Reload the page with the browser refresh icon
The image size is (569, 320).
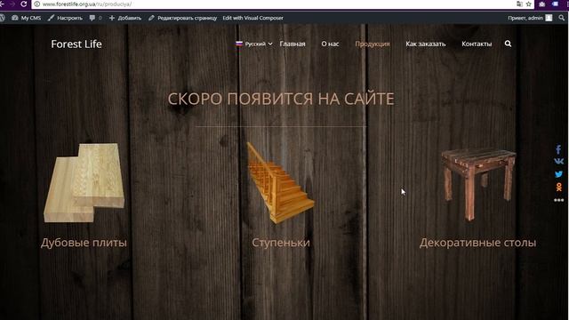24,4
